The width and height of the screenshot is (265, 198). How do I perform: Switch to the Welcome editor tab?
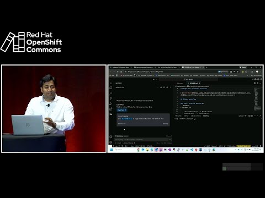[179, 83]
